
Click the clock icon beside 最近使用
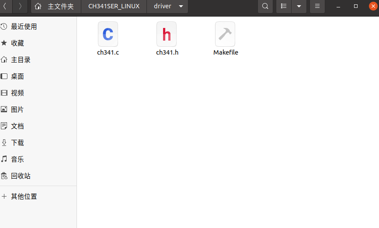3,26
